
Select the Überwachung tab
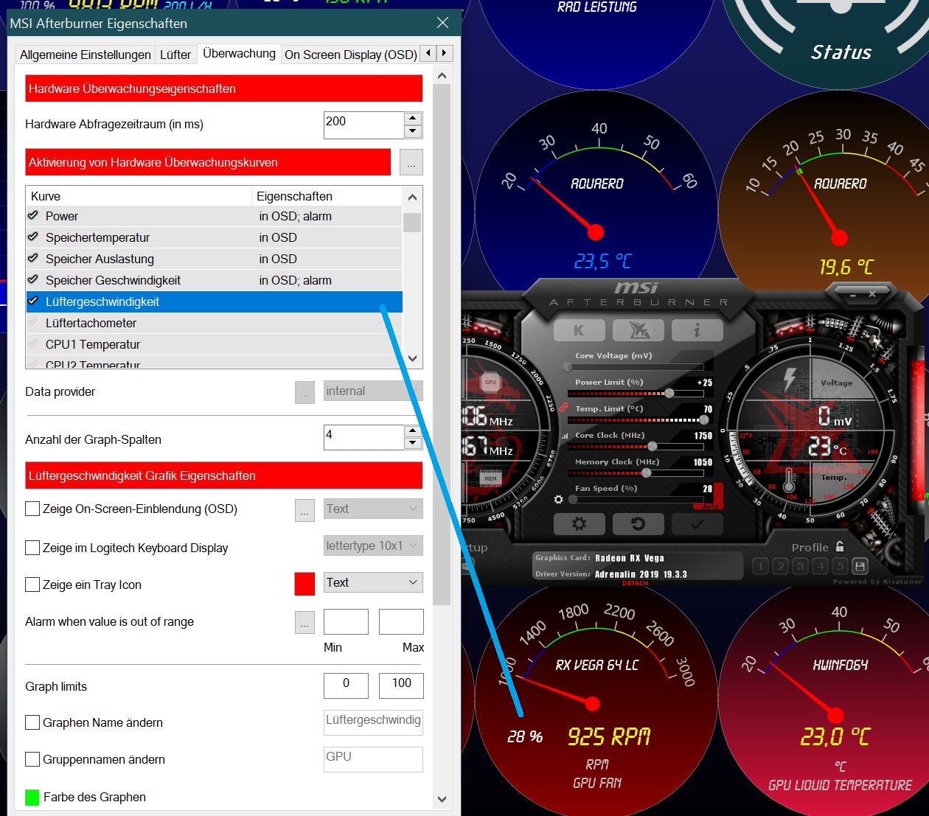click(x=239, y=53)
